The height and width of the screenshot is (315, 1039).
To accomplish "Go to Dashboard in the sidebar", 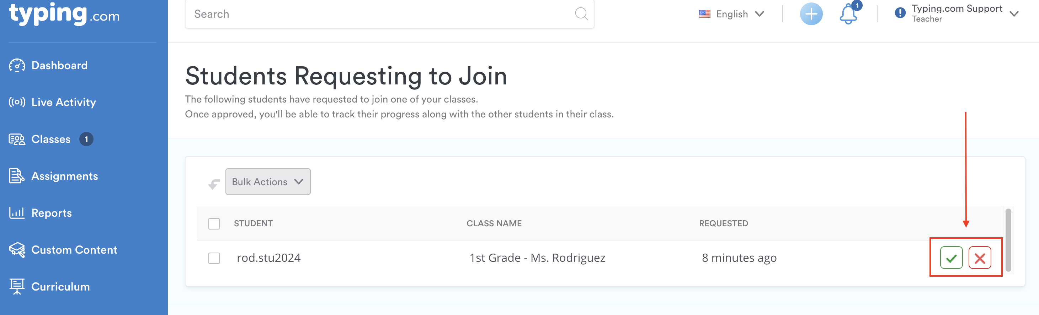I will tap(59, 65).
